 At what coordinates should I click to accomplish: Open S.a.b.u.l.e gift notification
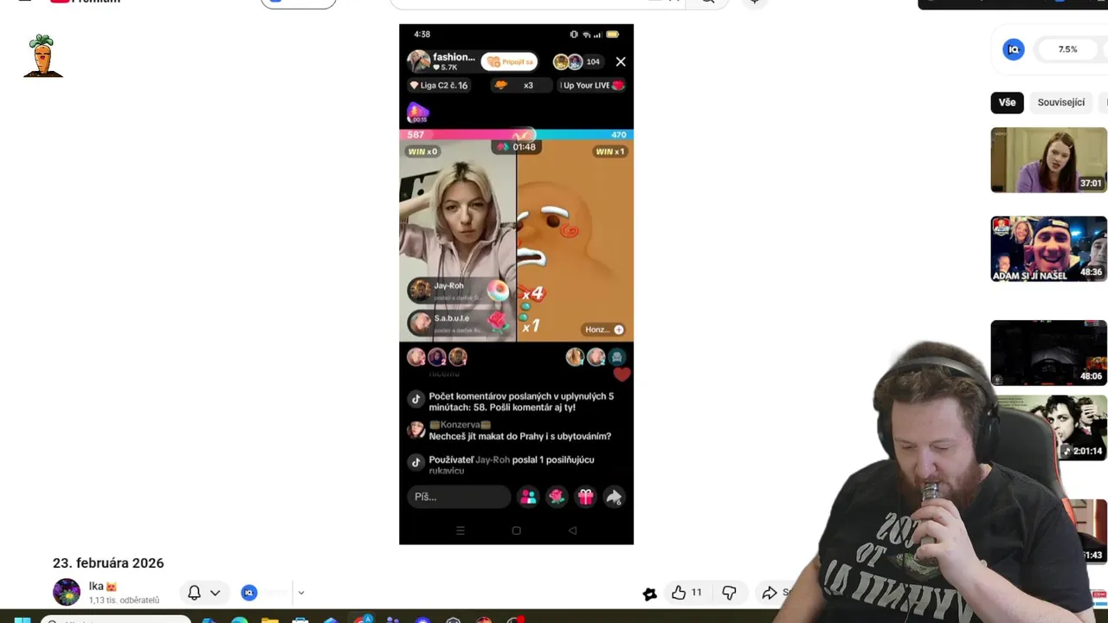click(x=459, y=323)
